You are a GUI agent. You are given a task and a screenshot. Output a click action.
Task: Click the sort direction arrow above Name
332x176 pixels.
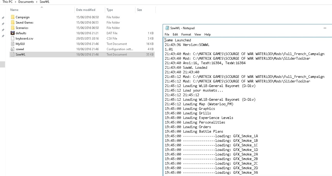[x=42, y=7]
